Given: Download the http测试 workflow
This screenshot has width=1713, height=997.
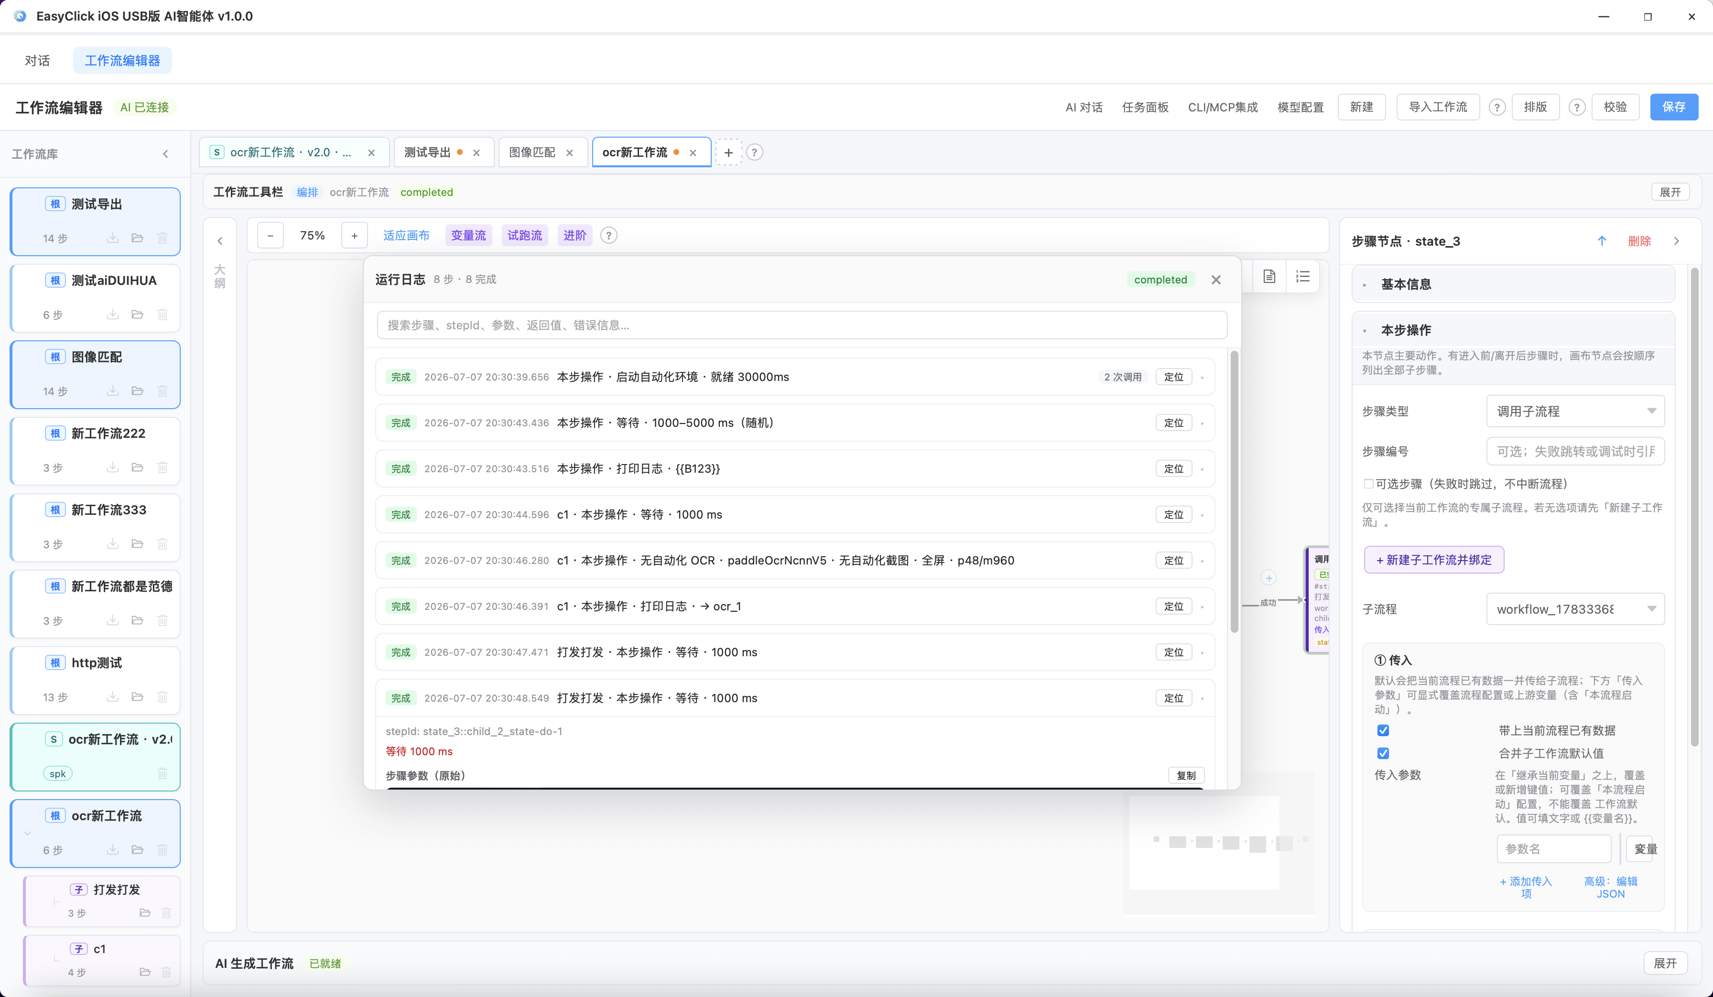Looking at the screenshot, I should [x=113, y=696].
